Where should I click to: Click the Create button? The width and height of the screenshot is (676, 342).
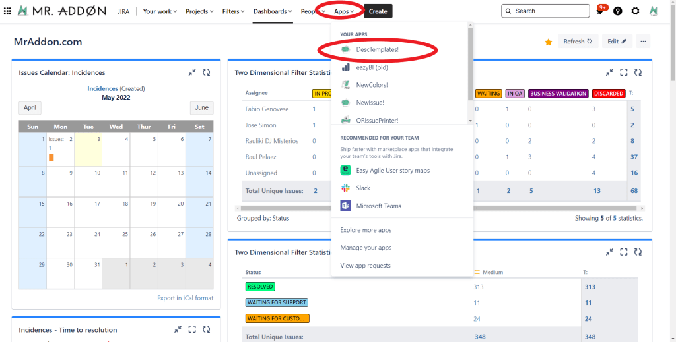point(378,11)
